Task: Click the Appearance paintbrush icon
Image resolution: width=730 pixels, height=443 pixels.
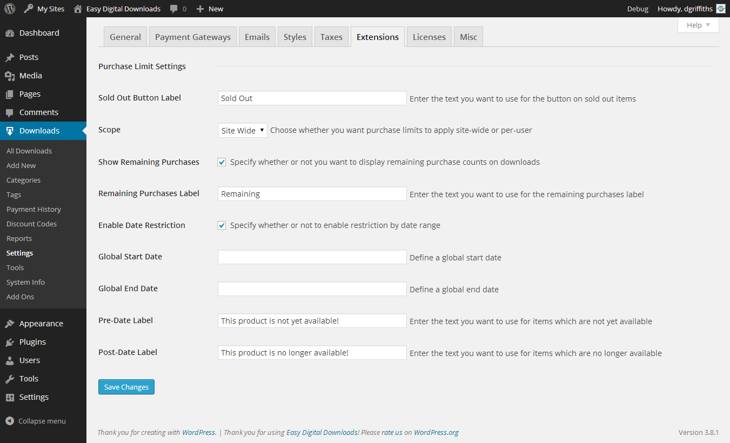Action: (10, 324)
